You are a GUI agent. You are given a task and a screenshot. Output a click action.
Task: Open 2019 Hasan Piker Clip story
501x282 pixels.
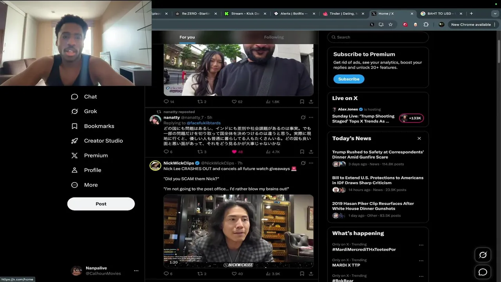(x=378, y=210)
